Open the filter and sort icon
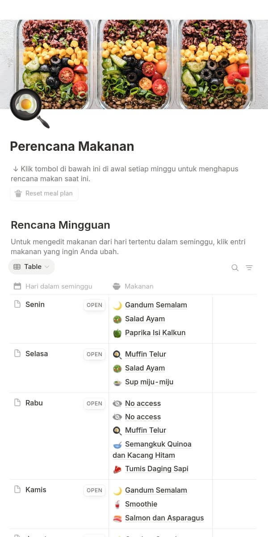 coord(249,268)
